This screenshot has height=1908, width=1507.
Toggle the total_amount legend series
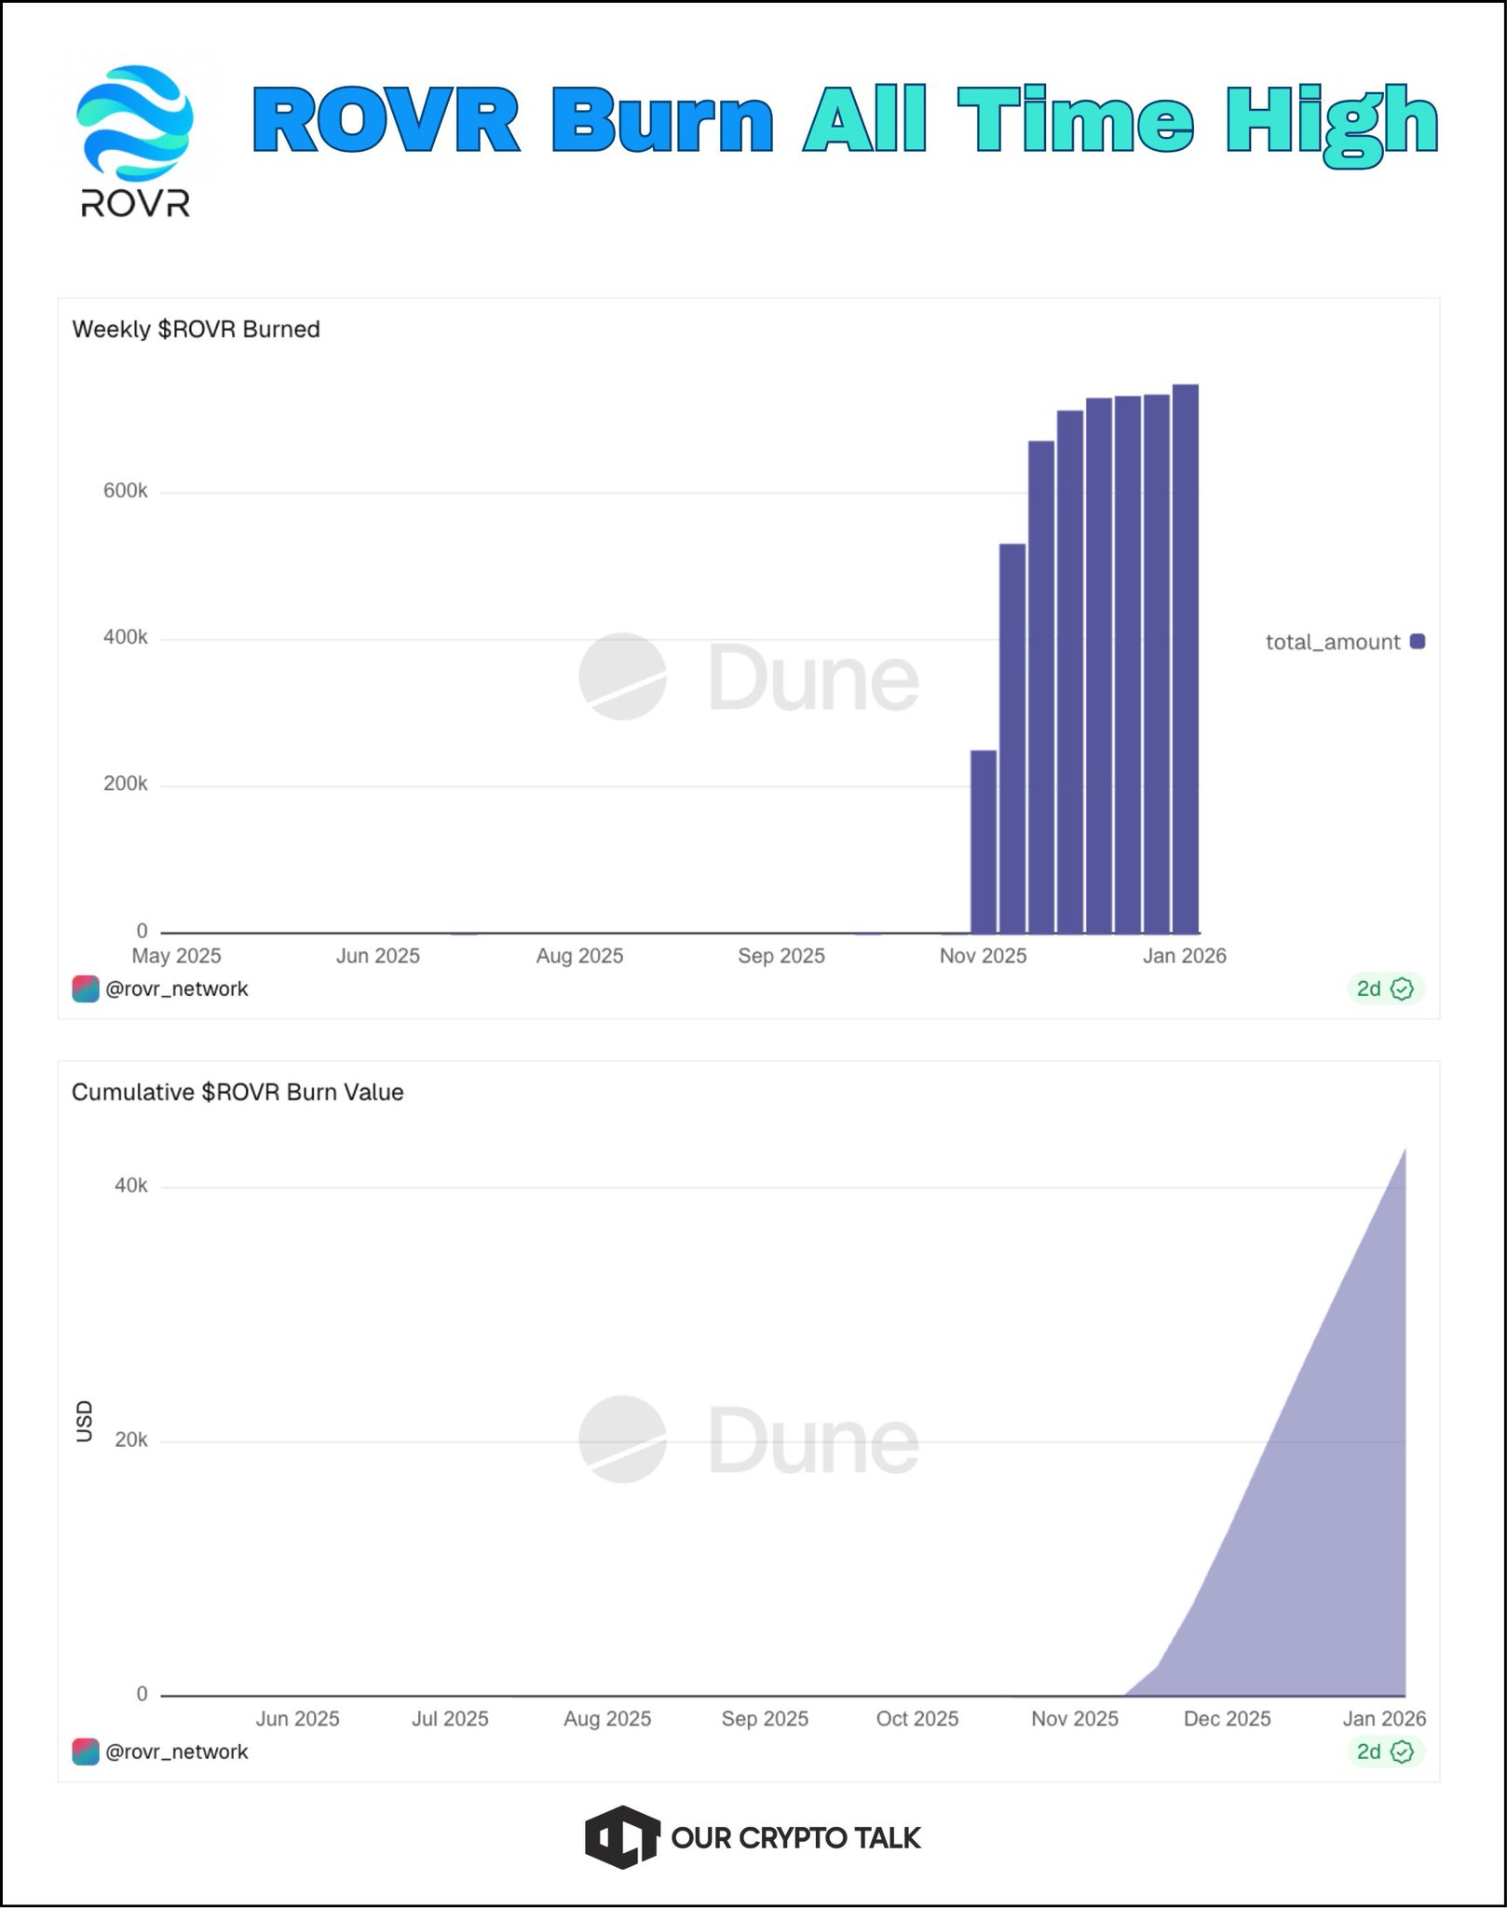tap(1333, 642)
